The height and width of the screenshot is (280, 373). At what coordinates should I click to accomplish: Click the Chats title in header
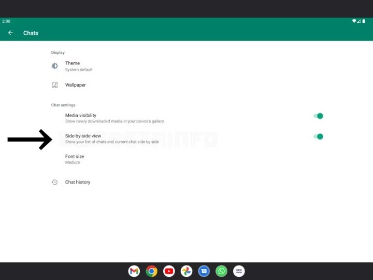[31, 33]
